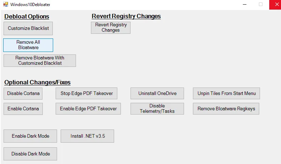Enable Cortana

23,109
